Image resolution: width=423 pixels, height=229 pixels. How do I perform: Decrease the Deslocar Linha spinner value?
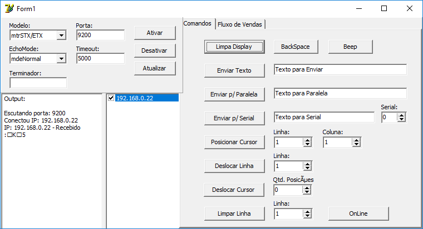click(x=307, y=169)
